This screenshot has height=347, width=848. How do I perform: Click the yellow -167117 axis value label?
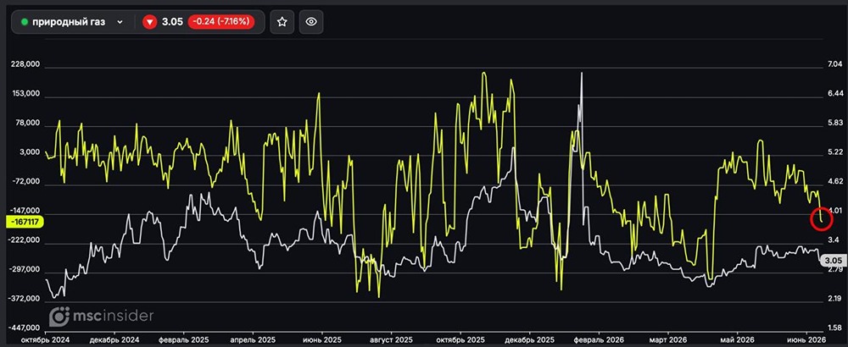click(x=25, y=221)
